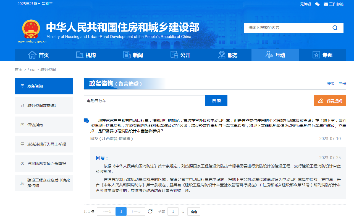This screenshot has width=354, height=217.
Task: Click the www.mohurd.gov.cn site address
Action: [x=32, y=42]
